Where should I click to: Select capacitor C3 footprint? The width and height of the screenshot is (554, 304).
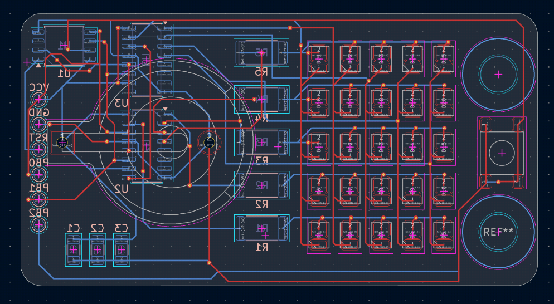click(121, 250)
